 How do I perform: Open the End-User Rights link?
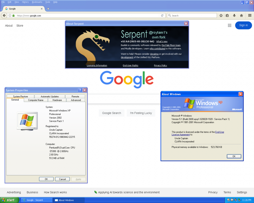tap(131, 65)
